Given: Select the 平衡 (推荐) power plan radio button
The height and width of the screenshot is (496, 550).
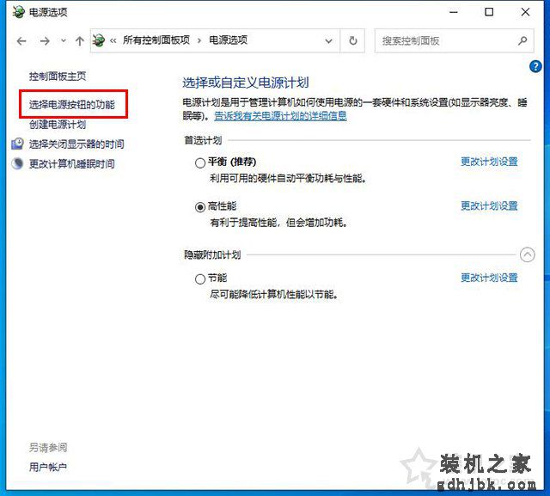Looking at the screenshot, I should tap(200, 162).
